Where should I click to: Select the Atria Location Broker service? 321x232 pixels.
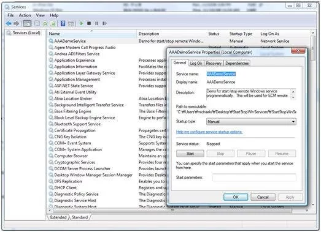[x=73, y=99]
